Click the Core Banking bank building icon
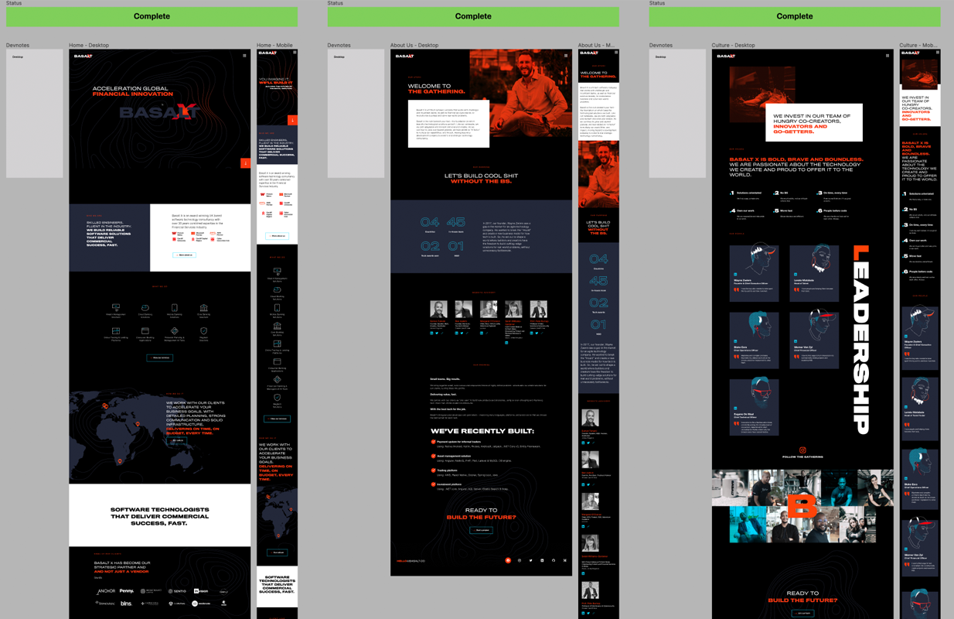 204,307
